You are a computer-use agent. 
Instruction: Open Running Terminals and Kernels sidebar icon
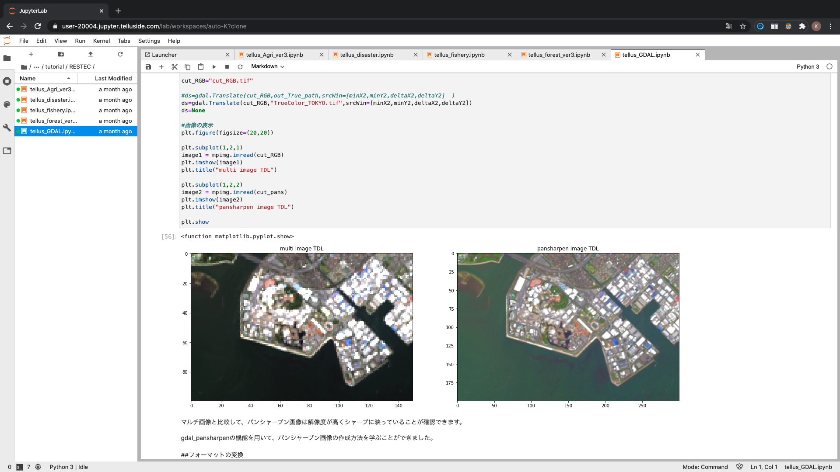coord(7,81)
